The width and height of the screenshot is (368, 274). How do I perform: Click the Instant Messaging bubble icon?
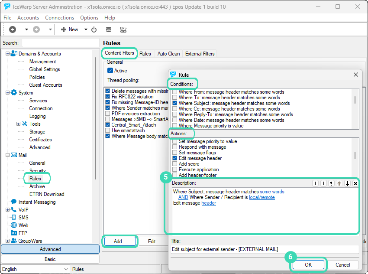pos(14,202)
